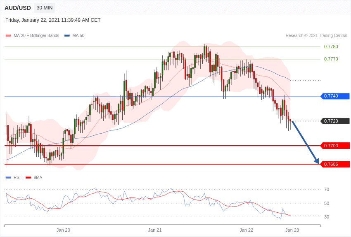Screen dimensions: 351x237
Task: Click the blue RSI legend swatch
Action: coord(8,178)
